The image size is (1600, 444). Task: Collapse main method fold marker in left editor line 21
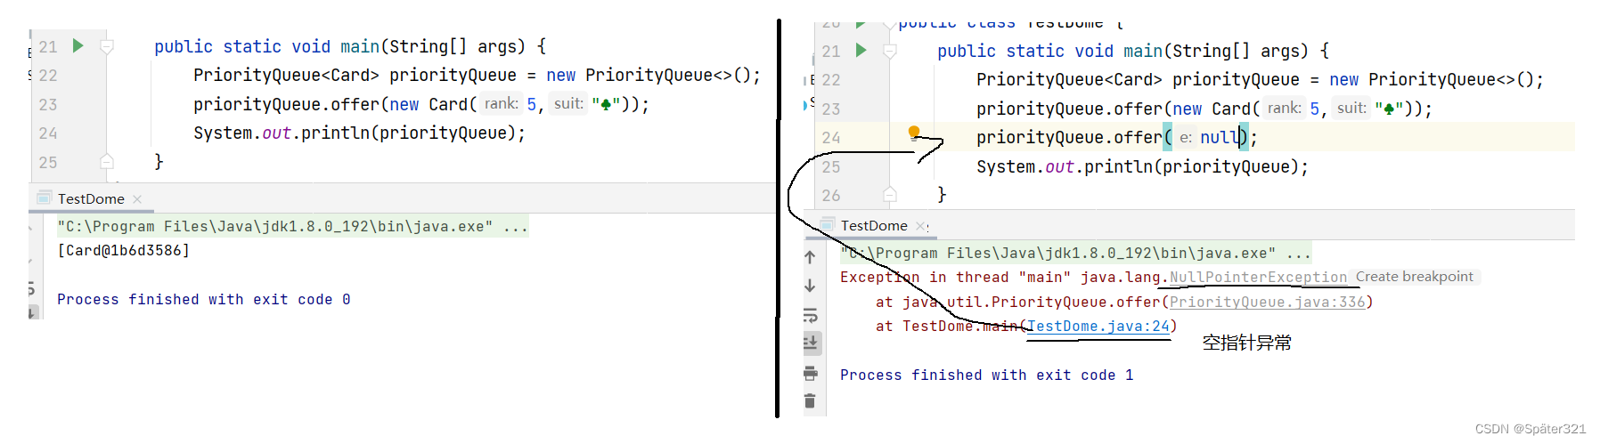tap(107, 45)
